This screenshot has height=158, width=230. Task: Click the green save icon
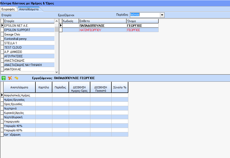coord(4,78)
